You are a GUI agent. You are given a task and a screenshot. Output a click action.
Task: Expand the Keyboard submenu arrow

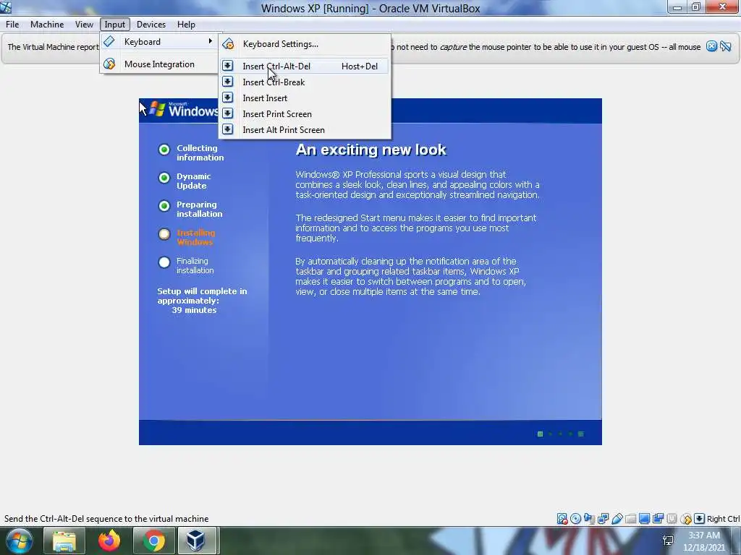click(211, 41)
